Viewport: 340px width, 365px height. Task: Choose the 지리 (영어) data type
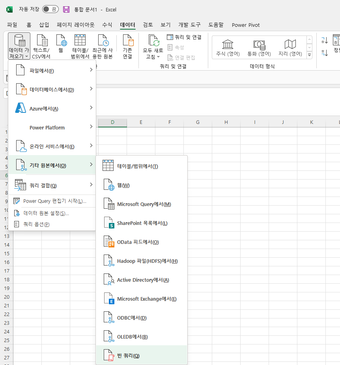click(290, 48)
